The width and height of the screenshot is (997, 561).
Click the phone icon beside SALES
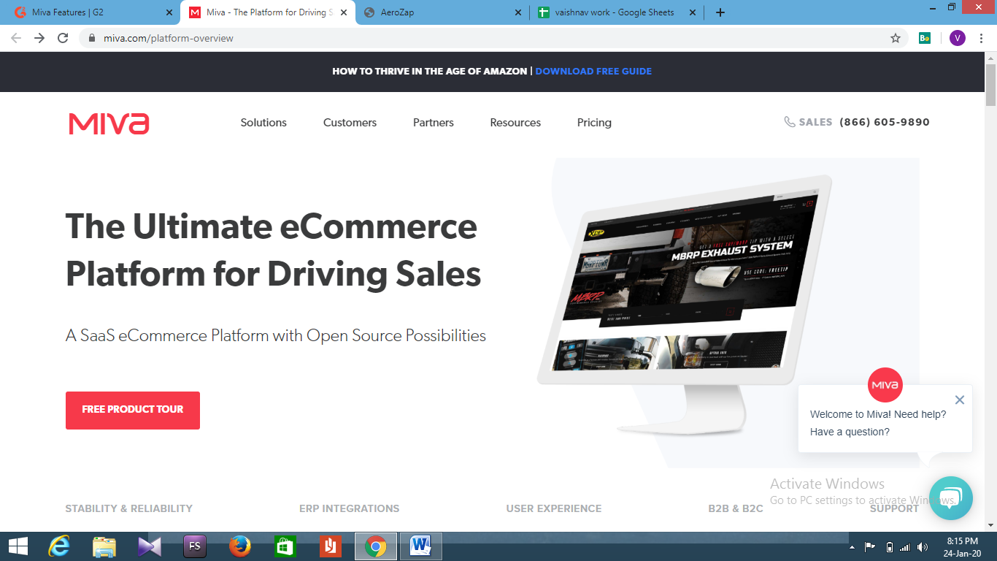click(x=790, y=122)
